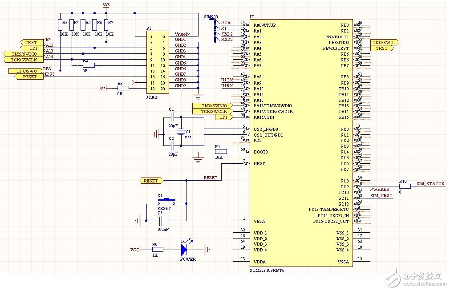
Task: Click the POWER LED D1 symbol
Action: click(184, 250)
